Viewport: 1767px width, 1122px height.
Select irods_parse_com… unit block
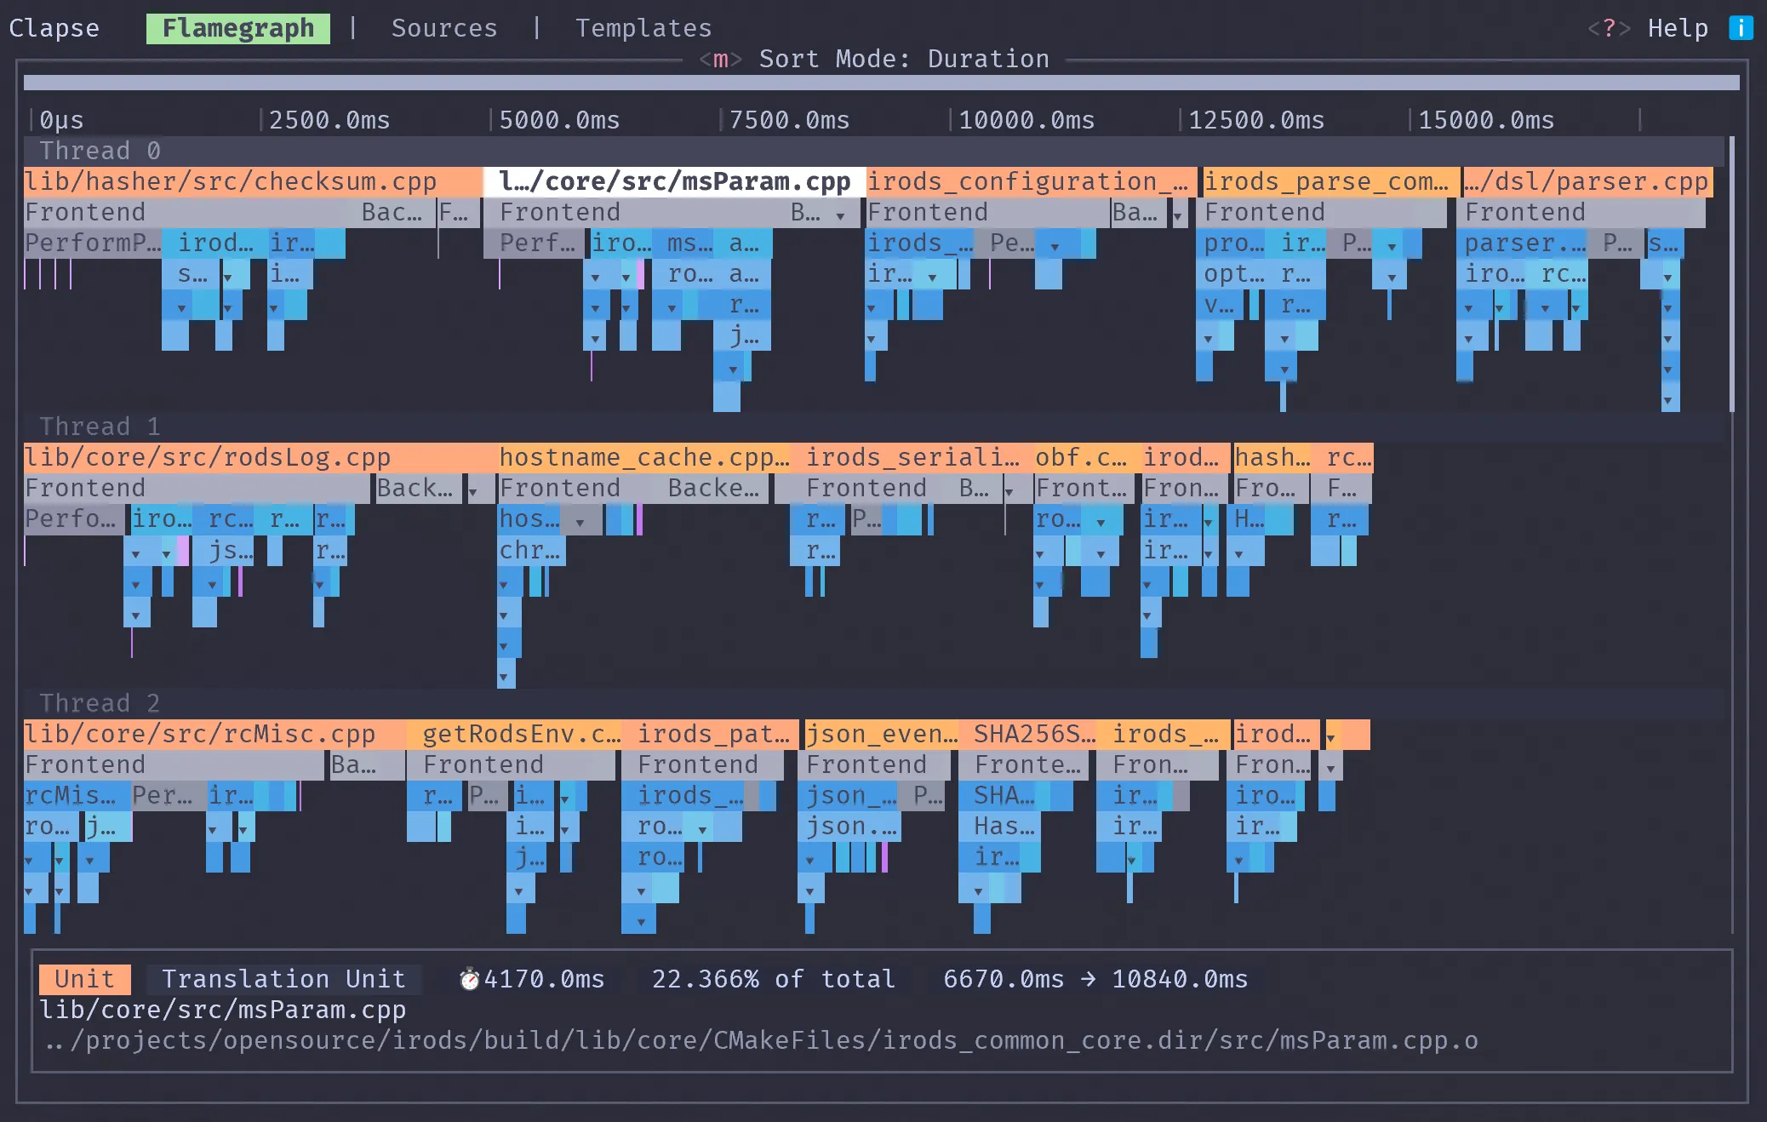click(1330, 181)
